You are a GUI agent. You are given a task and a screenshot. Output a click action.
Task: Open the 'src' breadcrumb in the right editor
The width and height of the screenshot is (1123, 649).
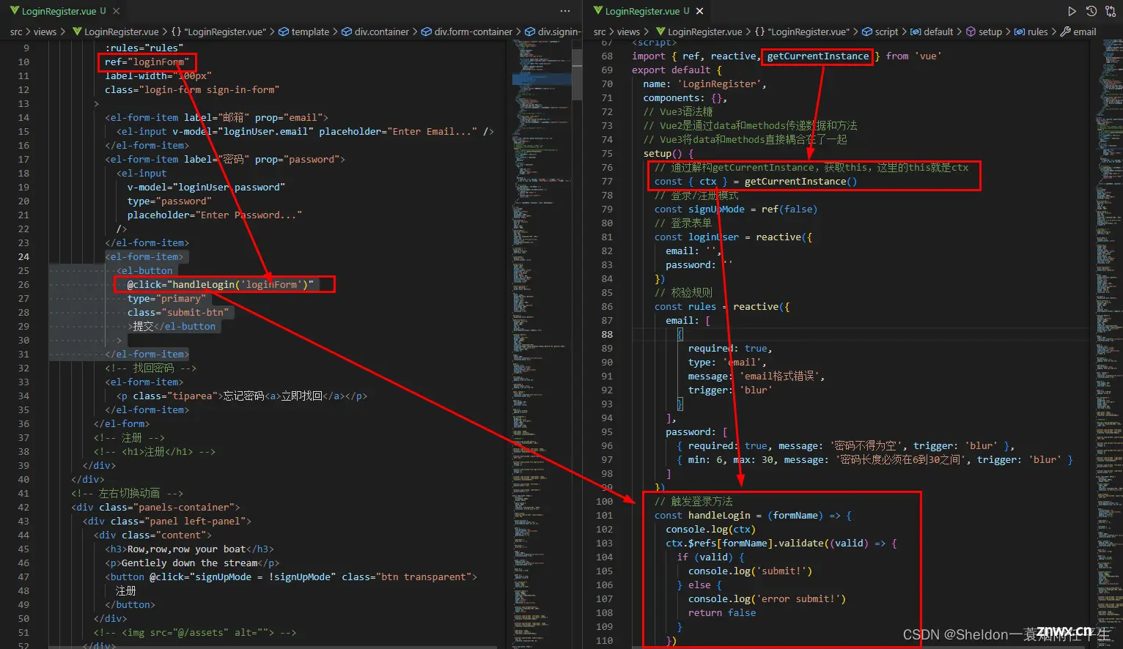point(600,31)
